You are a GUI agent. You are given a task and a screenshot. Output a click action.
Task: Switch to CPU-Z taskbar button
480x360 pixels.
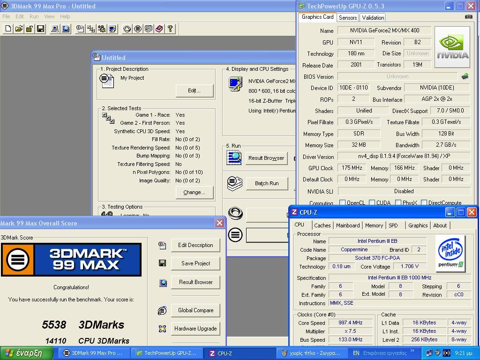(240, 353)
